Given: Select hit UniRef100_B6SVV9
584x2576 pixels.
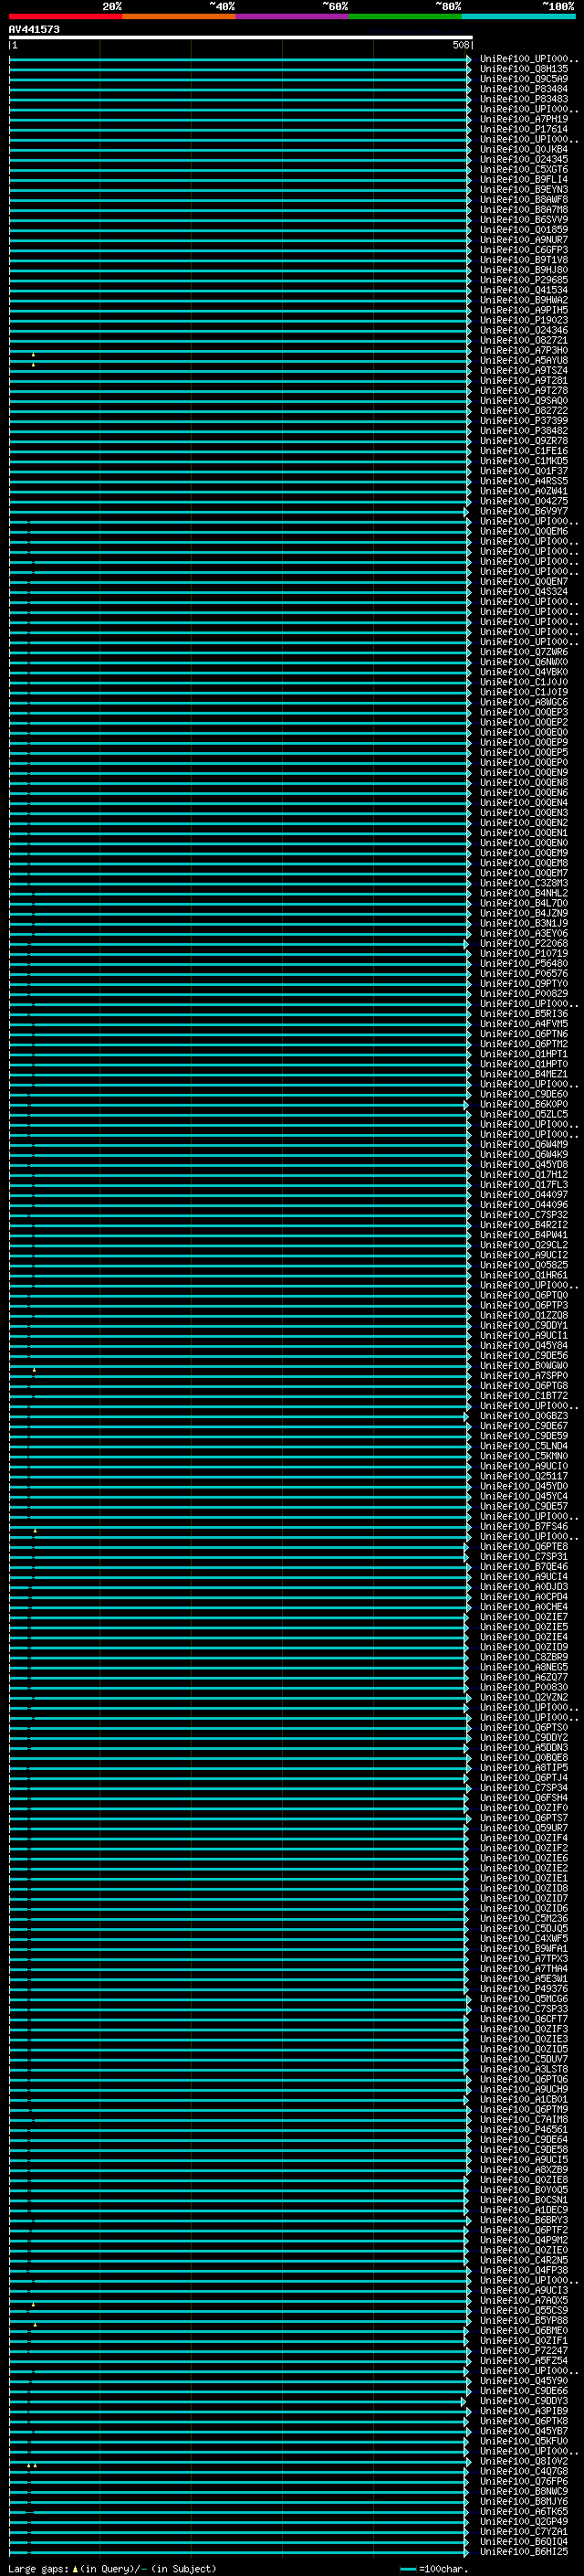Looking at the screenshot, I should point(524,219).
